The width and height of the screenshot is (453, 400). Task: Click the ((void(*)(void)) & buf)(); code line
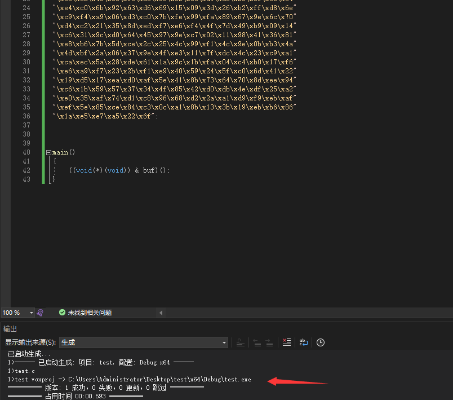click(x=119, y=170)
